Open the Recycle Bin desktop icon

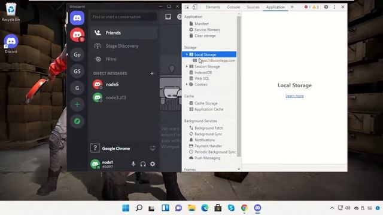tap(11, 12)
